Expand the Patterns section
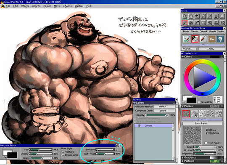The image size is (227, 165). coord(183,161)
